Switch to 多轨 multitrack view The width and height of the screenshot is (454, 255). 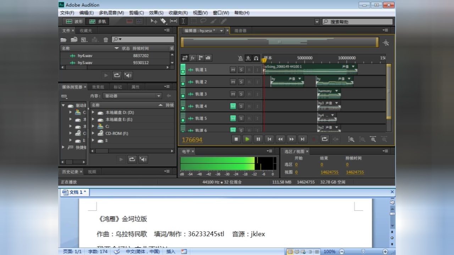click(97, 21)
